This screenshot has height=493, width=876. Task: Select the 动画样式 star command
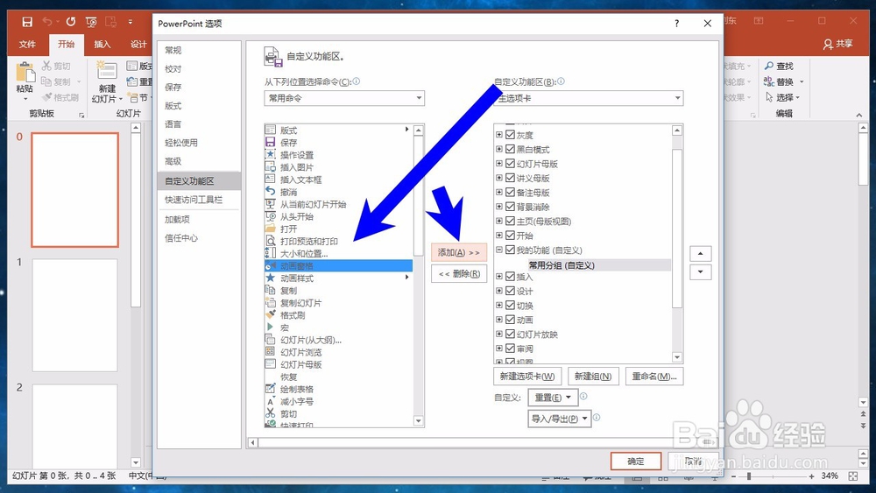pyautogui.click(x=338, y=278)
